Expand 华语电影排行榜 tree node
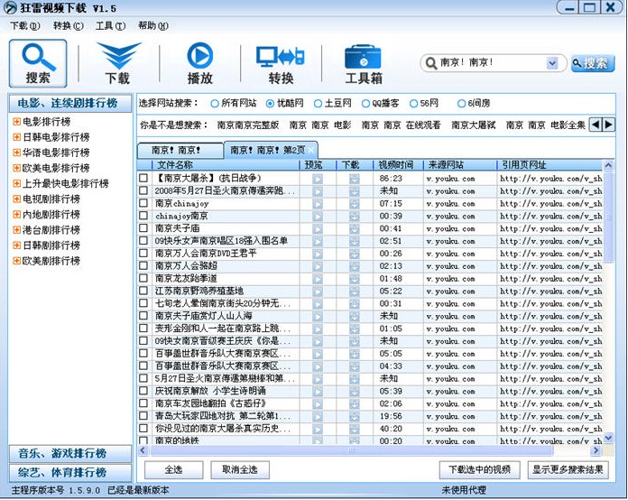Viewport: 628px width, 500px height. tap(16, 153)
